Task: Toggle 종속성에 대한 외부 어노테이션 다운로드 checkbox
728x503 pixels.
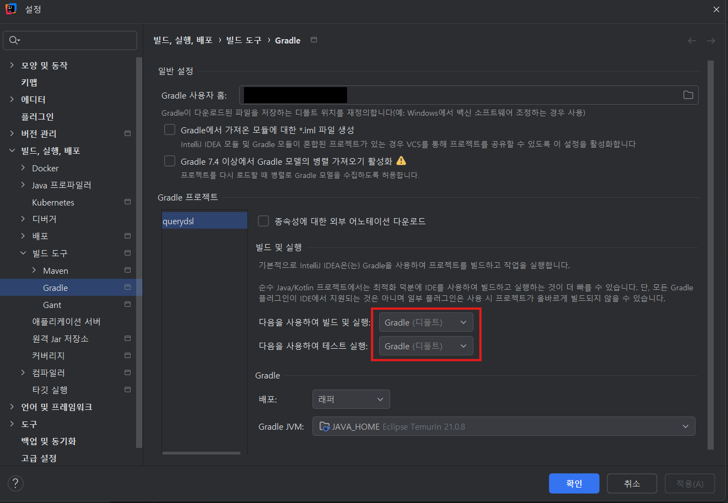Action: click(x=263, y=221)
